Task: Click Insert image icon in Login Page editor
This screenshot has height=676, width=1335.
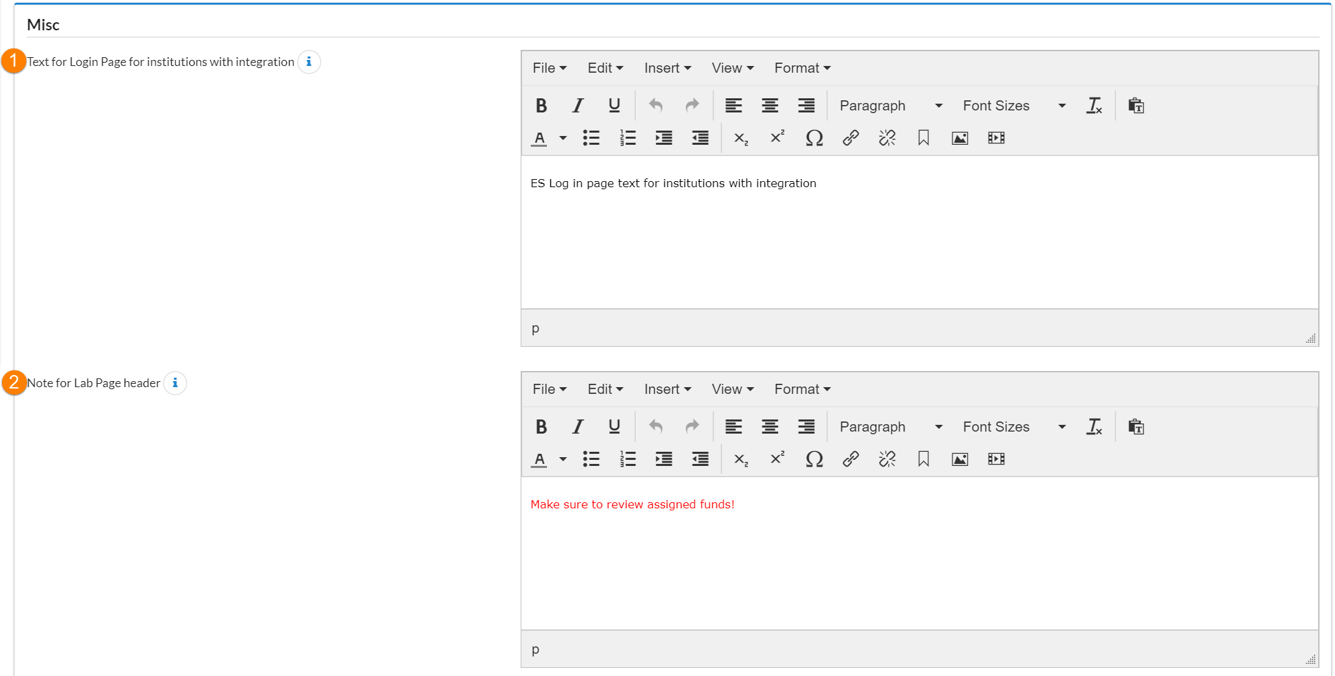Action: (x=959, y=138)
